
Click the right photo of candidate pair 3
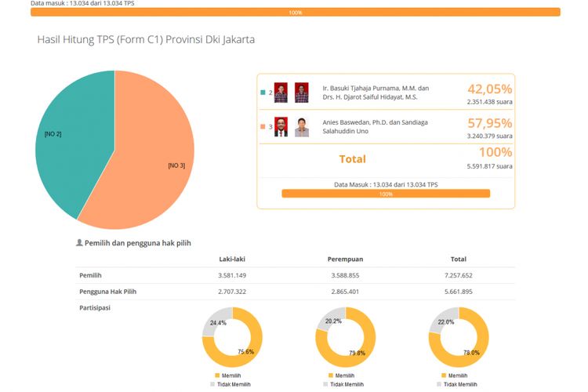[x=302, y=127]
